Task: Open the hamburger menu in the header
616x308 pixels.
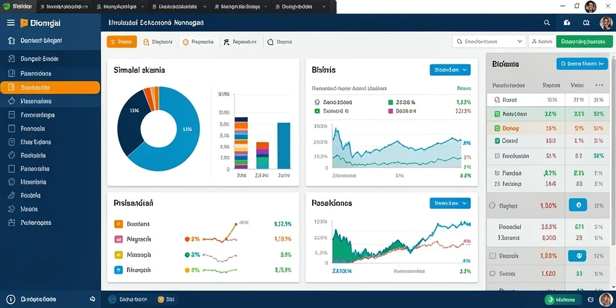Action: pos(11,23)
